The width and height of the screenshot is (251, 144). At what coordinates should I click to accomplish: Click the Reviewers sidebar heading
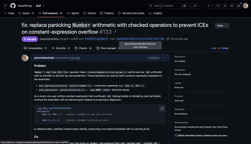[x=180, y=57]
